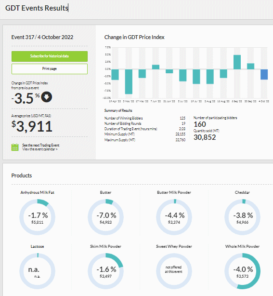Select the 6 Sep '22 positive chart bar

click(x=237, y=62)
